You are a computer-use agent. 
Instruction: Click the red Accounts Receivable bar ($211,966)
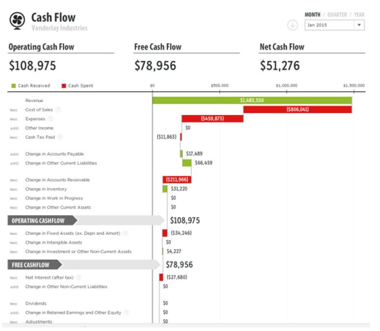point(177,180)
